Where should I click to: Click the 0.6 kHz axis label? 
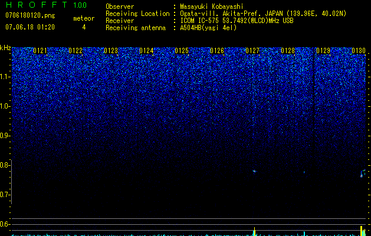point(5,224)
